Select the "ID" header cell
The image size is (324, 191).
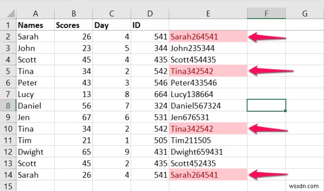pyautogui.click(x=149, y=25)
